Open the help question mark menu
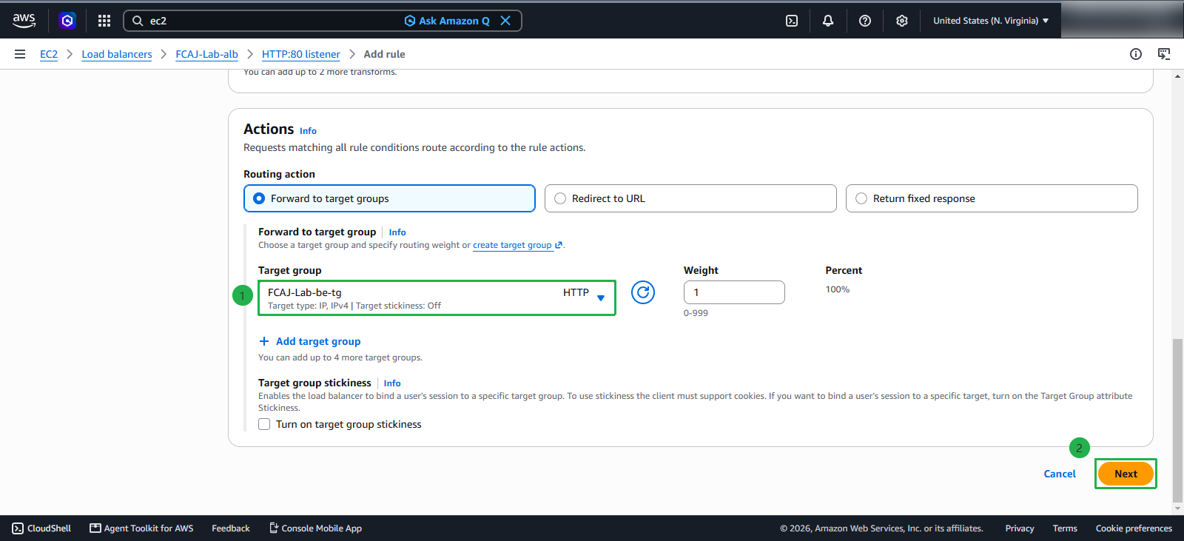 pos(865,21)
